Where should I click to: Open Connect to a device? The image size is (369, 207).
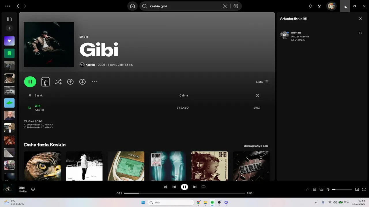[x=321, y=189]
